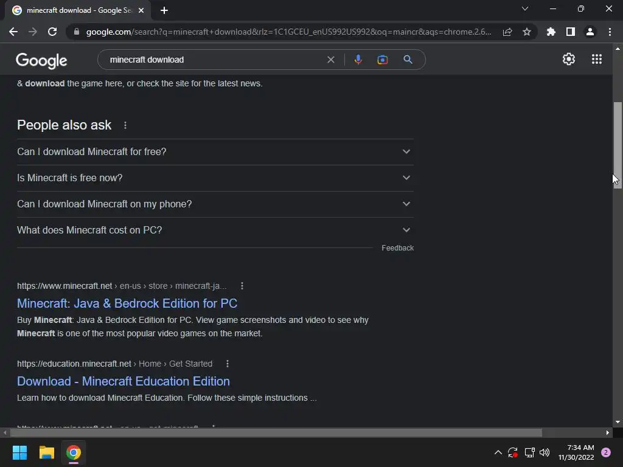
Task: Open the network tray icon
Action: tap(530, 452)
